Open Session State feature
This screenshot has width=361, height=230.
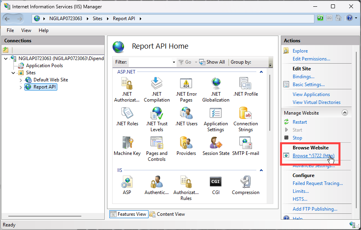tap(216, 146)
